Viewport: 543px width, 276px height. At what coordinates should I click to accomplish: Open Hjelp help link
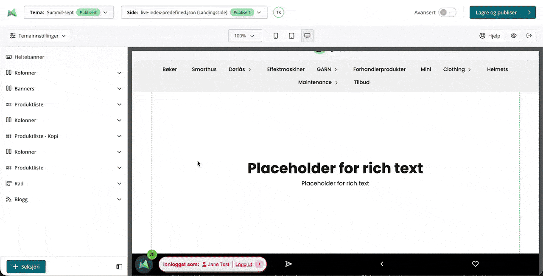coord(490,36)
